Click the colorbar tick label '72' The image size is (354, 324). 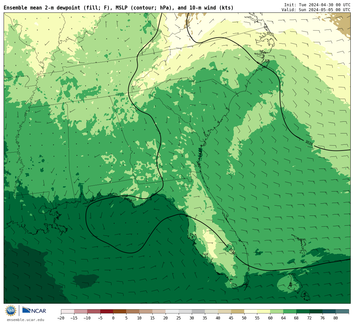(310, 318)
